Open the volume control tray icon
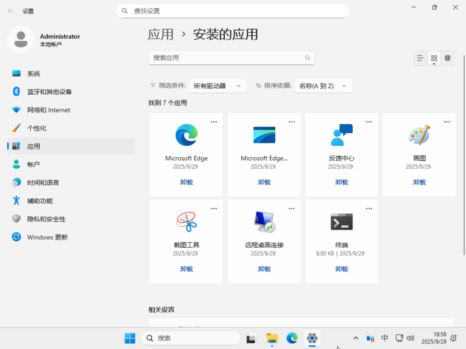Image resolution: width=466 pixels, height=349 pixels. 410,338
